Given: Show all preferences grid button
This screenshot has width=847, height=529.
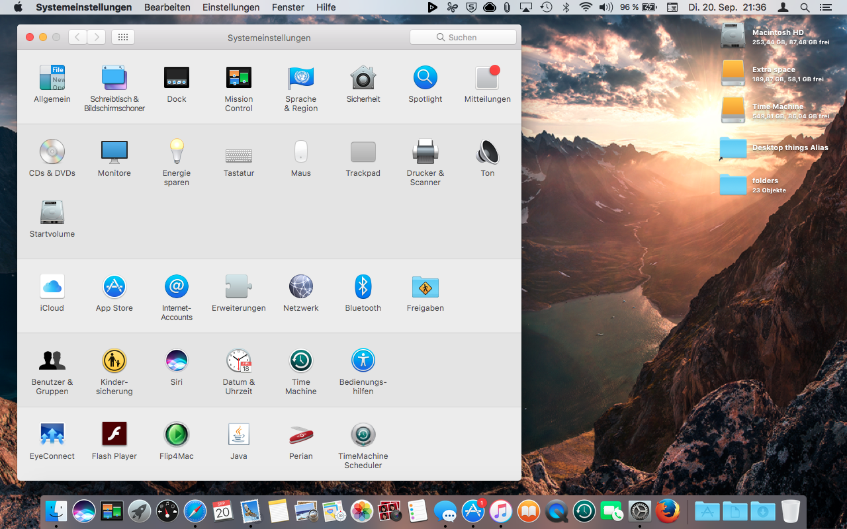Looking at the screenshot, I should coord(123,37).
